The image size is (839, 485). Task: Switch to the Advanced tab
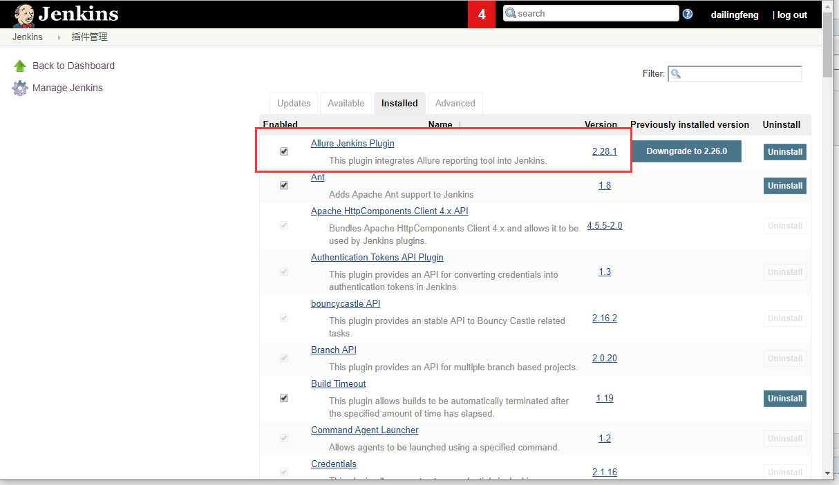[x=455, y=103]
